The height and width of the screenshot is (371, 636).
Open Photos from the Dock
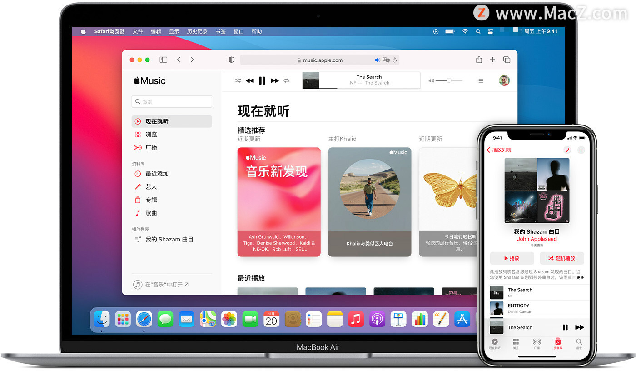229,319
